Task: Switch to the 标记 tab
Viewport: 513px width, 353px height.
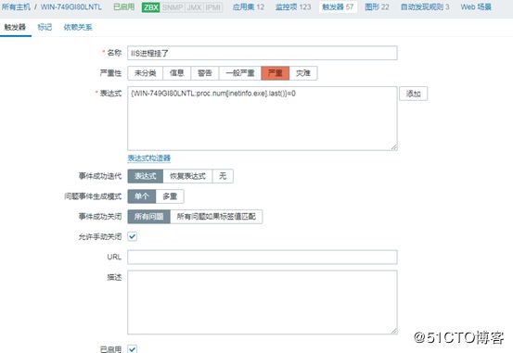Action: click(x=45, y=27)
